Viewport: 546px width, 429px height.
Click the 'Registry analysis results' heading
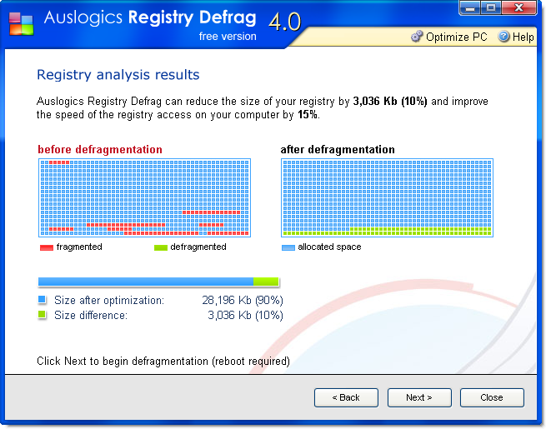click(118, 75)
